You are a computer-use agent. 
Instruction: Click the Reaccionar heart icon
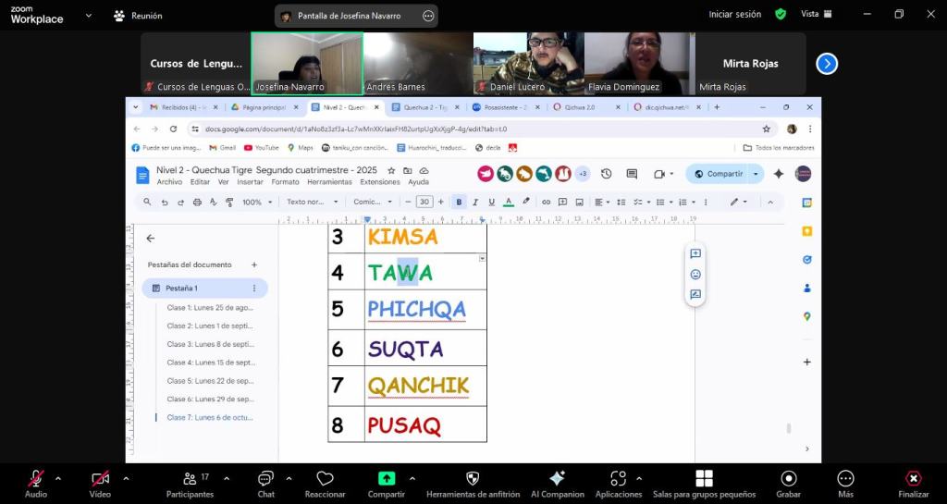(325, 479)
